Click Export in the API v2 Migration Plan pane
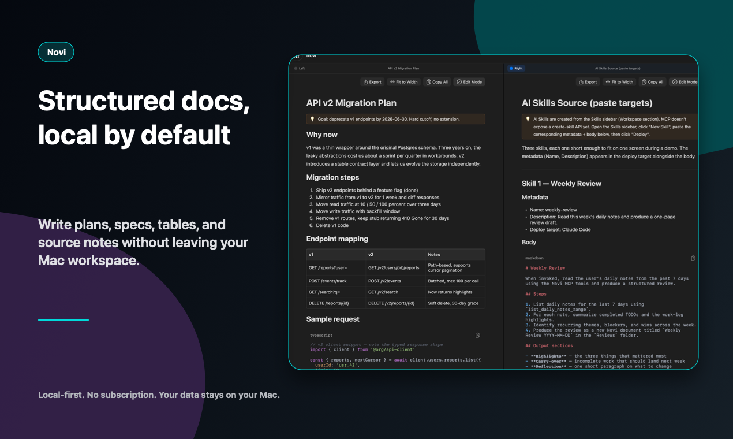 click(x=372, y=82)
